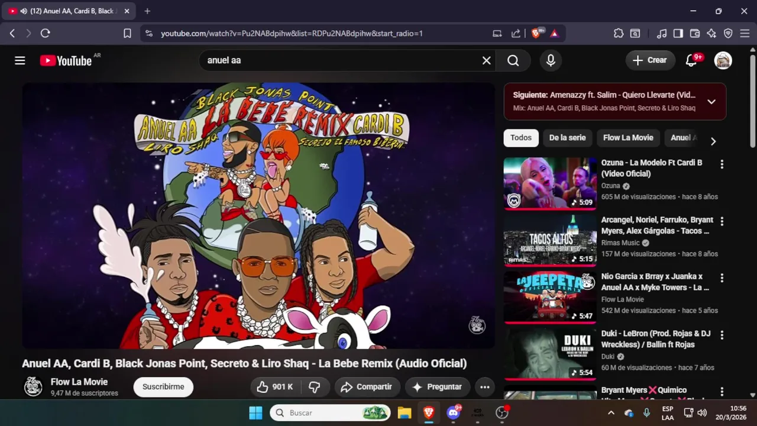
Task: Click the address bar URL
Action: tap(292, 34)
